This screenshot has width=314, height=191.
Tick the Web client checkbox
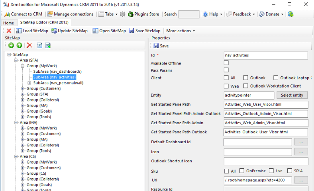pos(226,86)
